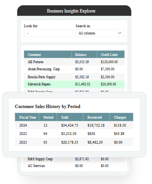
Task: Click the $18,752.18 received amount
Action: (96, 125)
